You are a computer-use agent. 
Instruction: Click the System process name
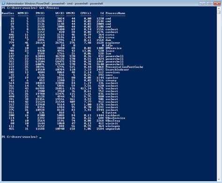[111, 113]
